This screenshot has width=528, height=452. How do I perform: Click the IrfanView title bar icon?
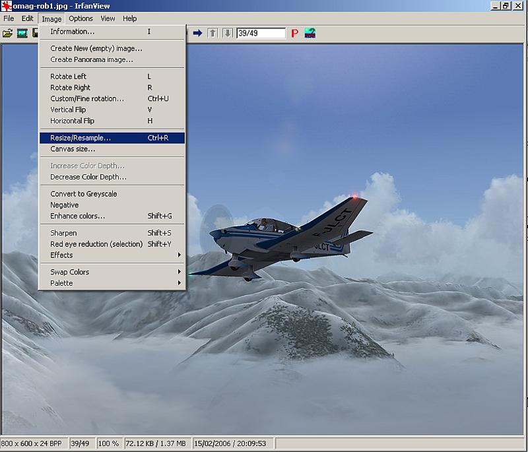7,6
